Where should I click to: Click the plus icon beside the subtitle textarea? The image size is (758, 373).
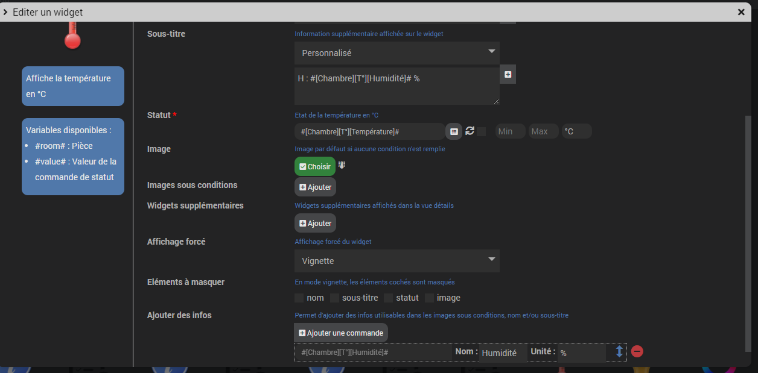[508, 74]
